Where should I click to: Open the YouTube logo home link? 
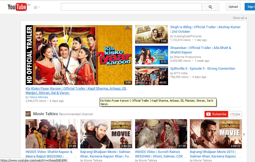click(17, 7)
